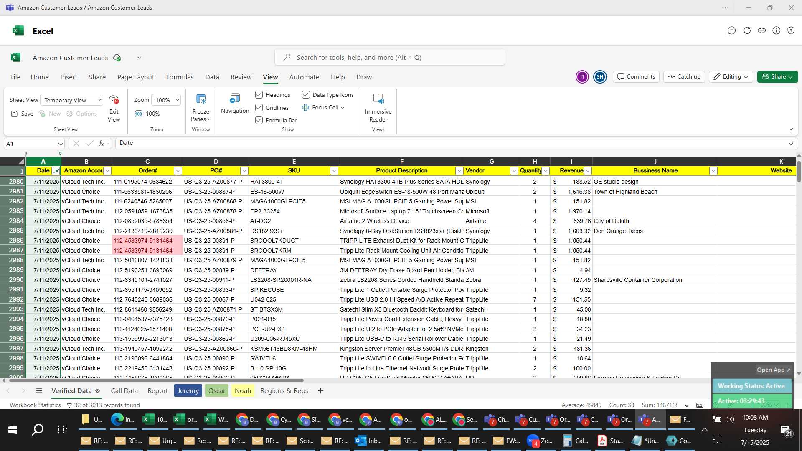Open SKU column filter dropdown

click(x=334, y=170)
